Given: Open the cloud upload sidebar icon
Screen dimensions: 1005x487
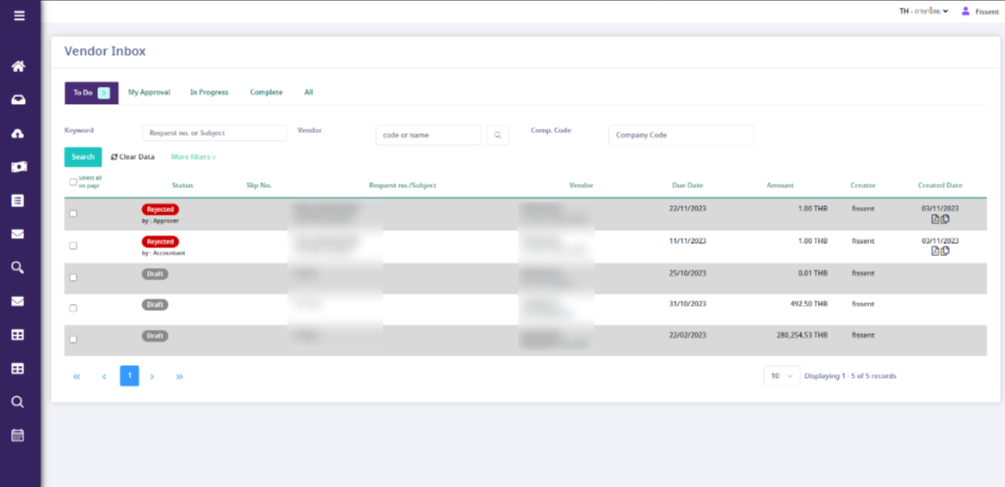Looking at the screenshot, I should [18, 134].
